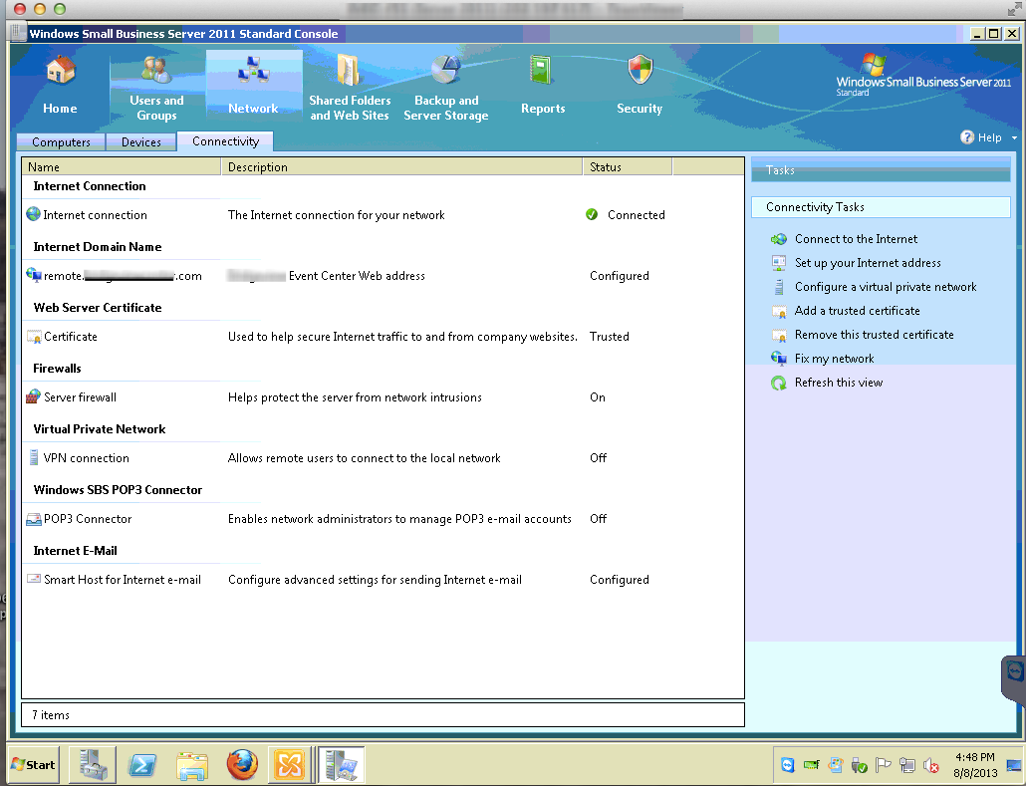Click Refresh this view task

click(x=839, y=383)
